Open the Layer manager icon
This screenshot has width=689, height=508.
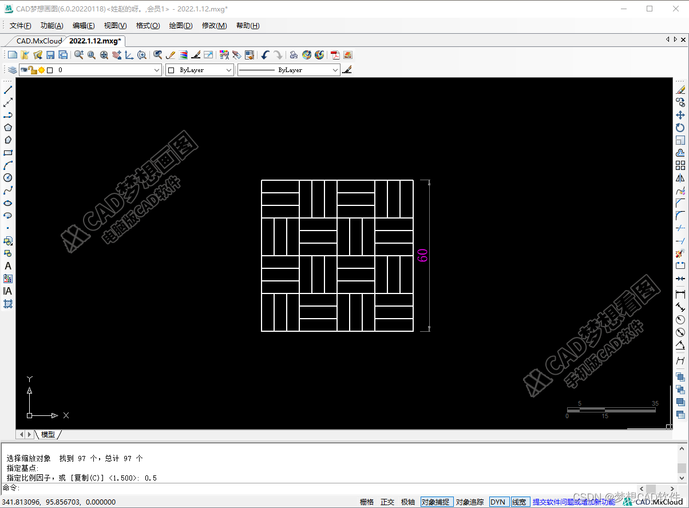coord(12,70)
